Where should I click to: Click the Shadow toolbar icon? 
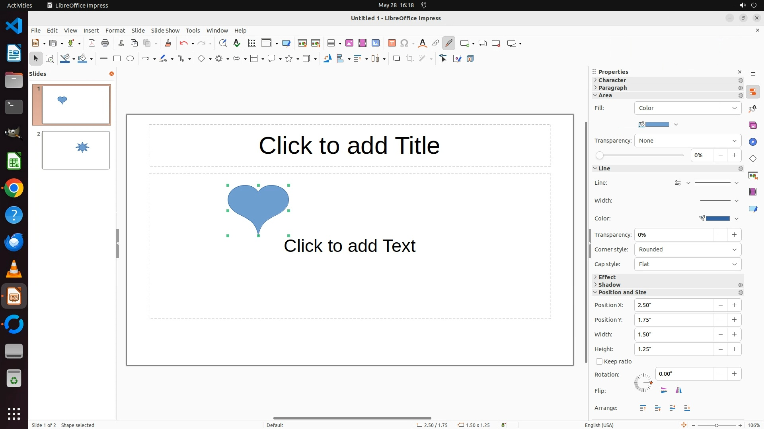(x=396, y=58)
